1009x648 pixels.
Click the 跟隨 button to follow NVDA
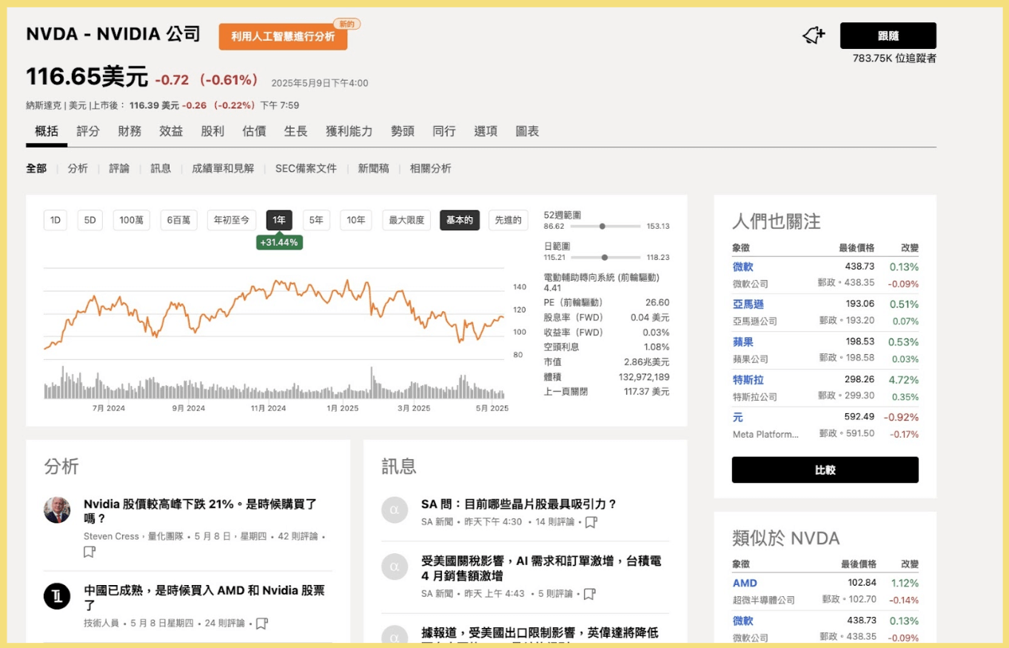point(887,35)
